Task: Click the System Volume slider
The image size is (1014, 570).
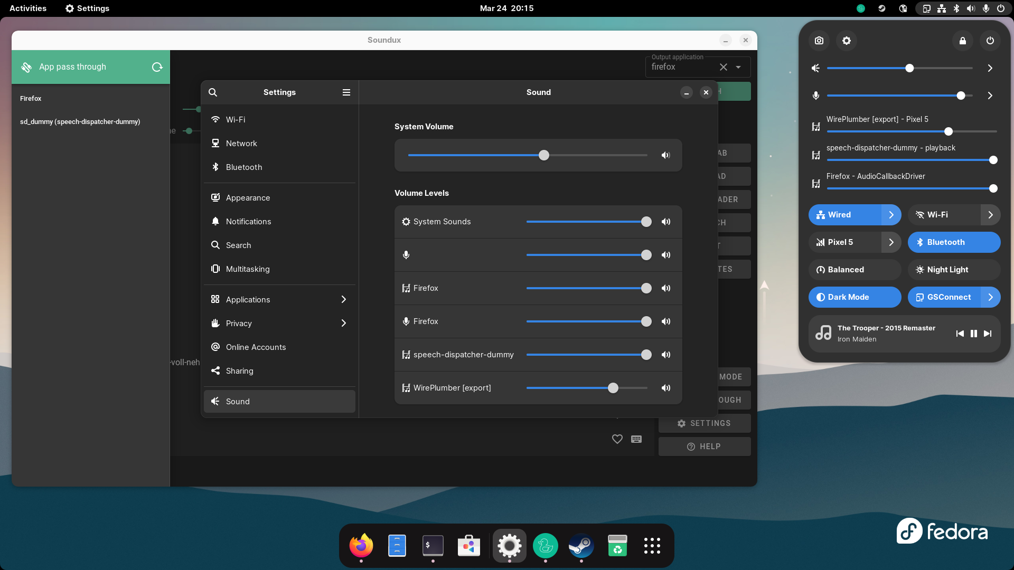Action: (527, 155)
